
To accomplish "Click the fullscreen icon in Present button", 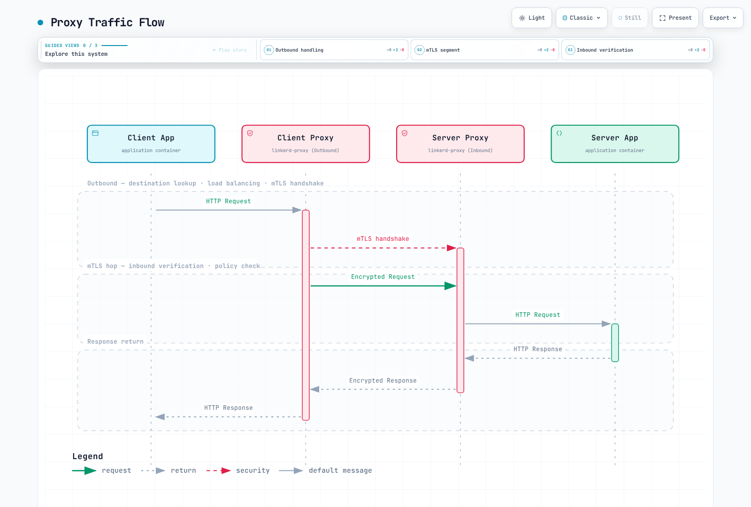I will (x=662, y=18).
